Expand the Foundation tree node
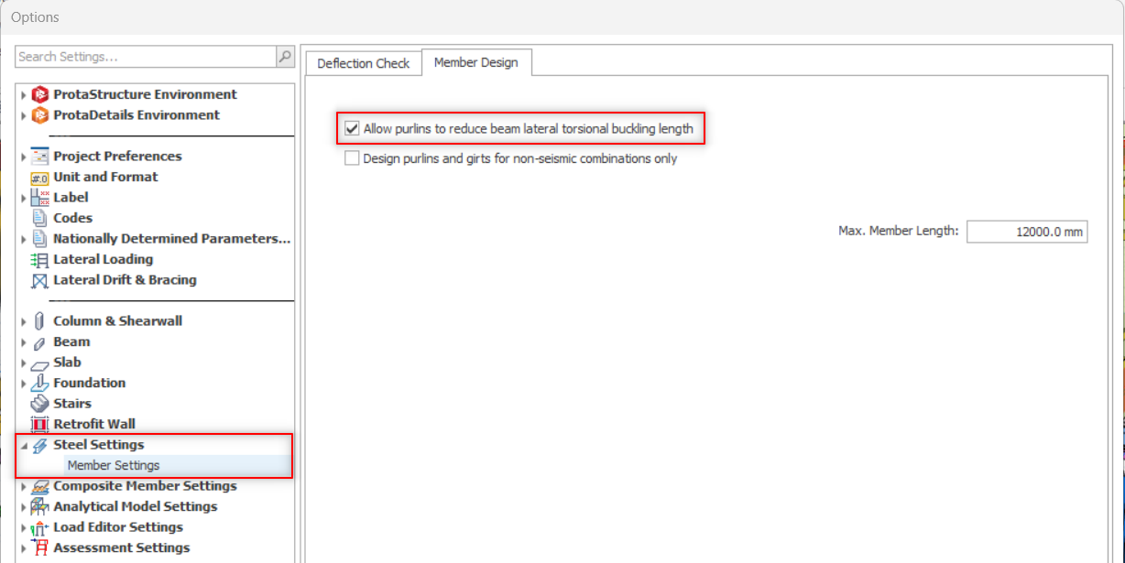1125x563 pixels. coord(24,384)
